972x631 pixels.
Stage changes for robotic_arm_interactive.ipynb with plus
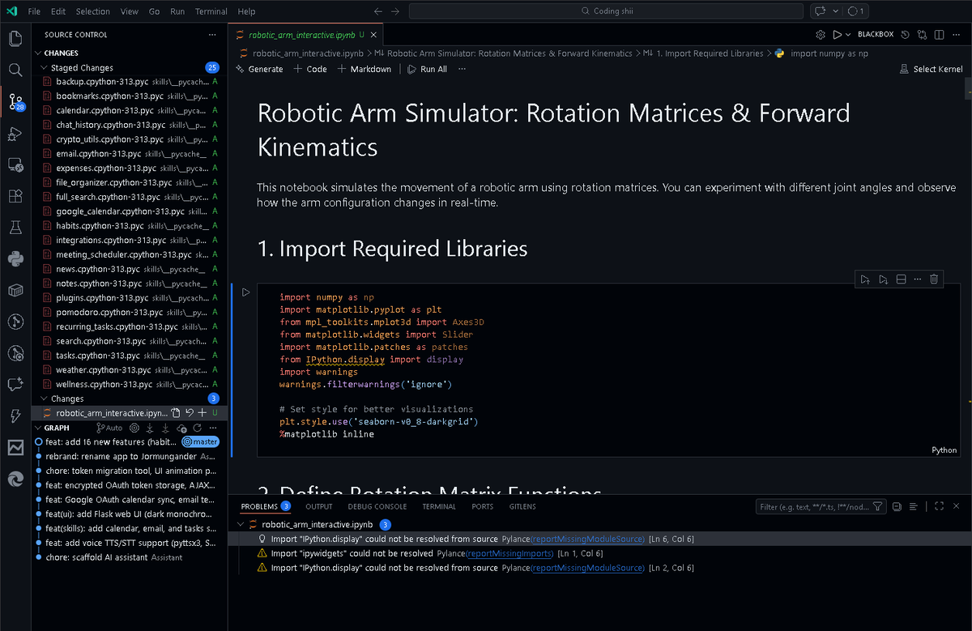202,413
